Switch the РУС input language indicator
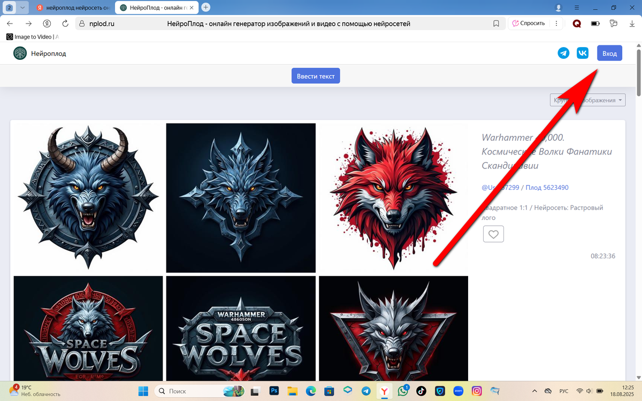The width and height of the screenshot is (642, 401). (x=563, y=391)
